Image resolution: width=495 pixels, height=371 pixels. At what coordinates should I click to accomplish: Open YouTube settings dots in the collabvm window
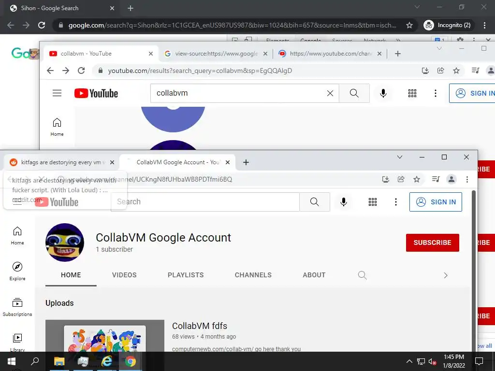click(x=436, y=93)
